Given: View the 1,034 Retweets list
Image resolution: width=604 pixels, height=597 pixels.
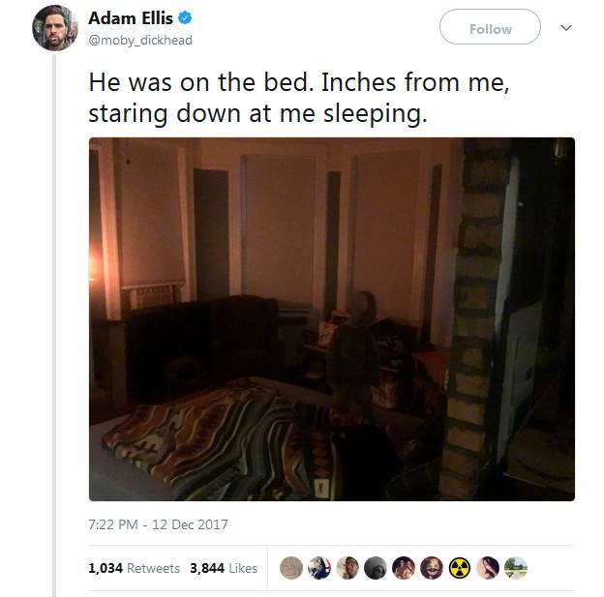Looking at the screenshot, I should 134,568.
